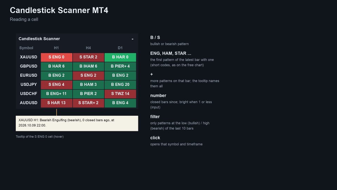Collapse the Candlestick Scanner panel with the minus button
Screen dimensions: 337x190
132,39
